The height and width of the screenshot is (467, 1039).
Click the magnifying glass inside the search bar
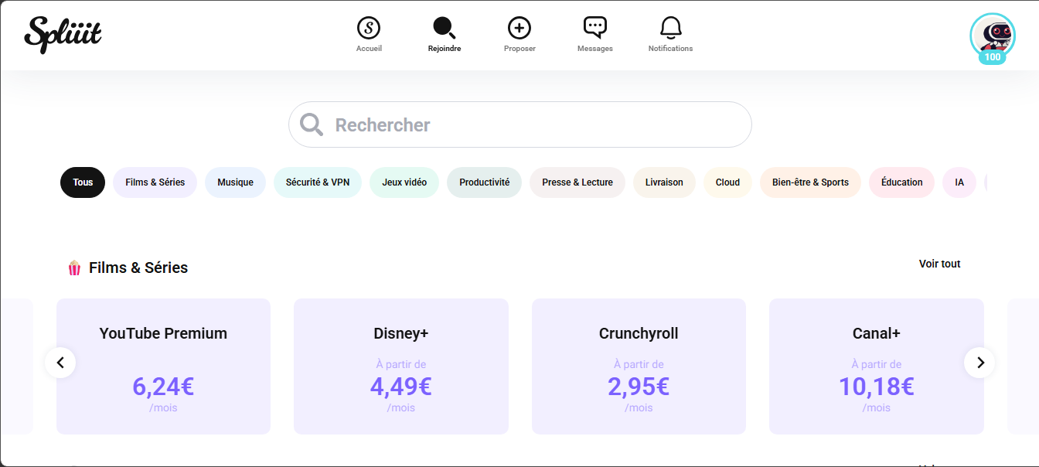coord(311,124)
